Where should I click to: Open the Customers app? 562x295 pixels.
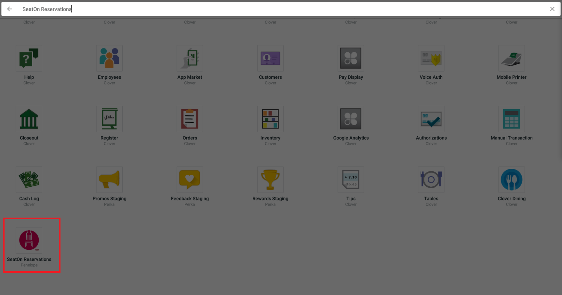click(x=270, y=58)
